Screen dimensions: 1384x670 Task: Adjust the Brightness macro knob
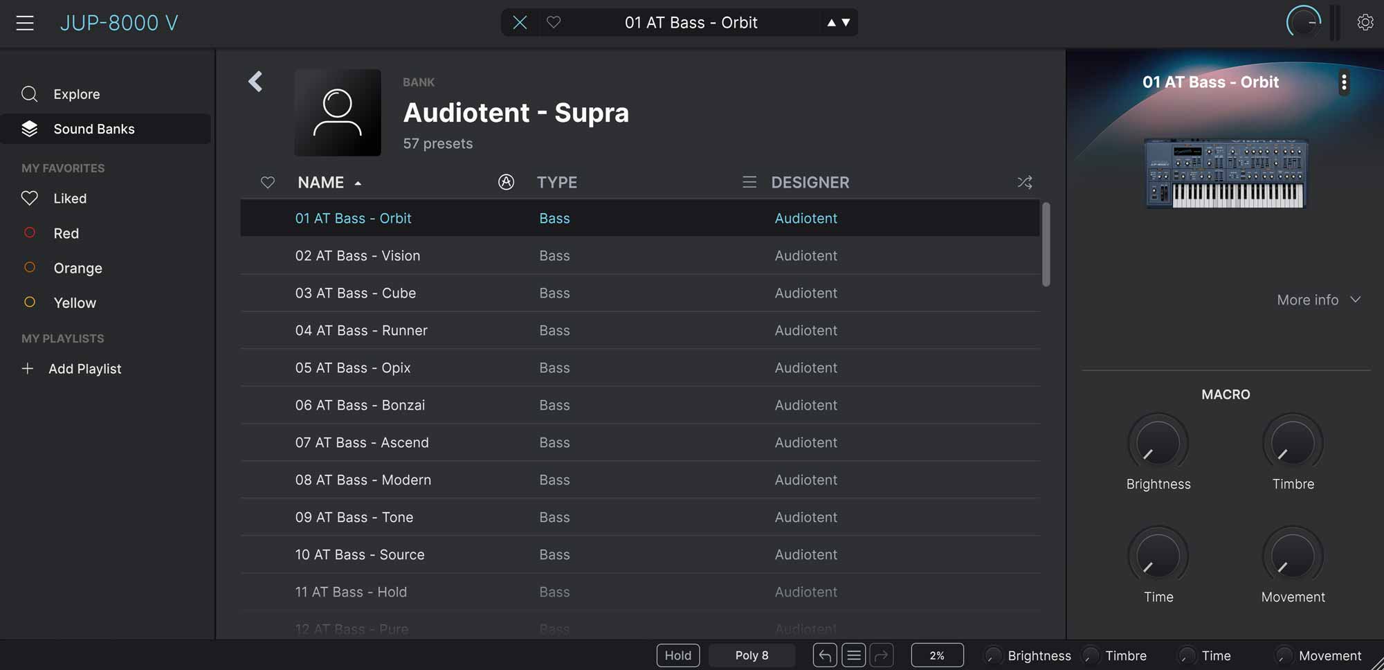[1158, 444]
